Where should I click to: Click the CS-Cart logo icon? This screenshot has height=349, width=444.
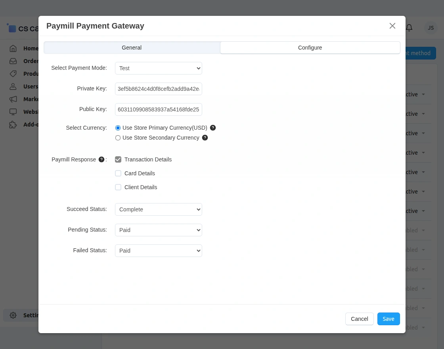tap(11, 28)
